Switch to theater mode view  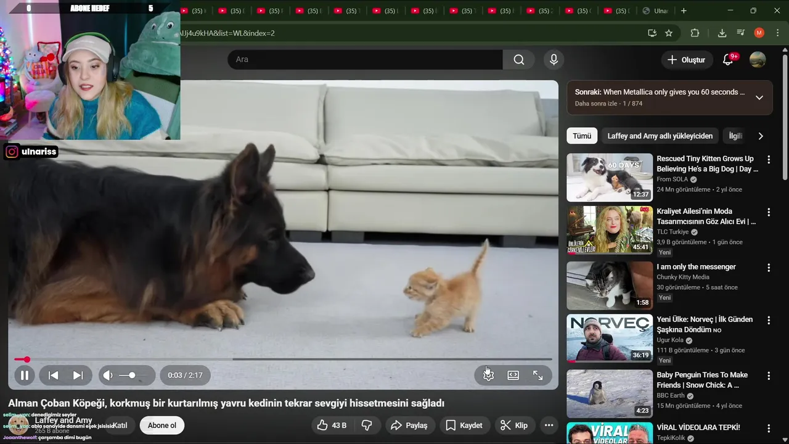click(513, 375)
